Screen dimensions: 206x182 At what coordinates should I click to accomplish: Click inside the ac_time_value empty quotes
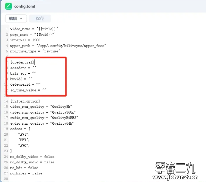pyautogui.click(x=44, y=90)
